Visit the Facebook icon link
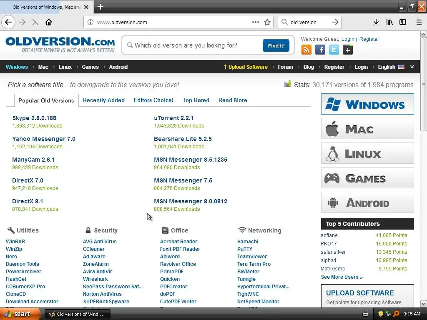The width and height of the screenshot is (427, 320). tap(320, 50)
